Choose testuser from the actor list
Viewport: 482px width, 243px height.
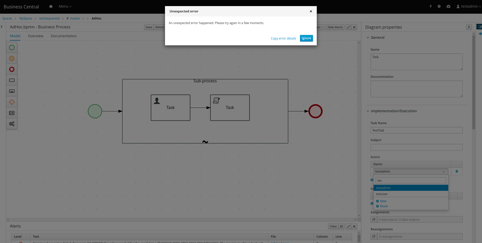coord(411,194)
